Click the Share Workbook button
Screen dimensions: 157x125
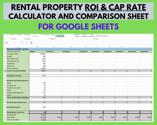(x=92, y=35)
